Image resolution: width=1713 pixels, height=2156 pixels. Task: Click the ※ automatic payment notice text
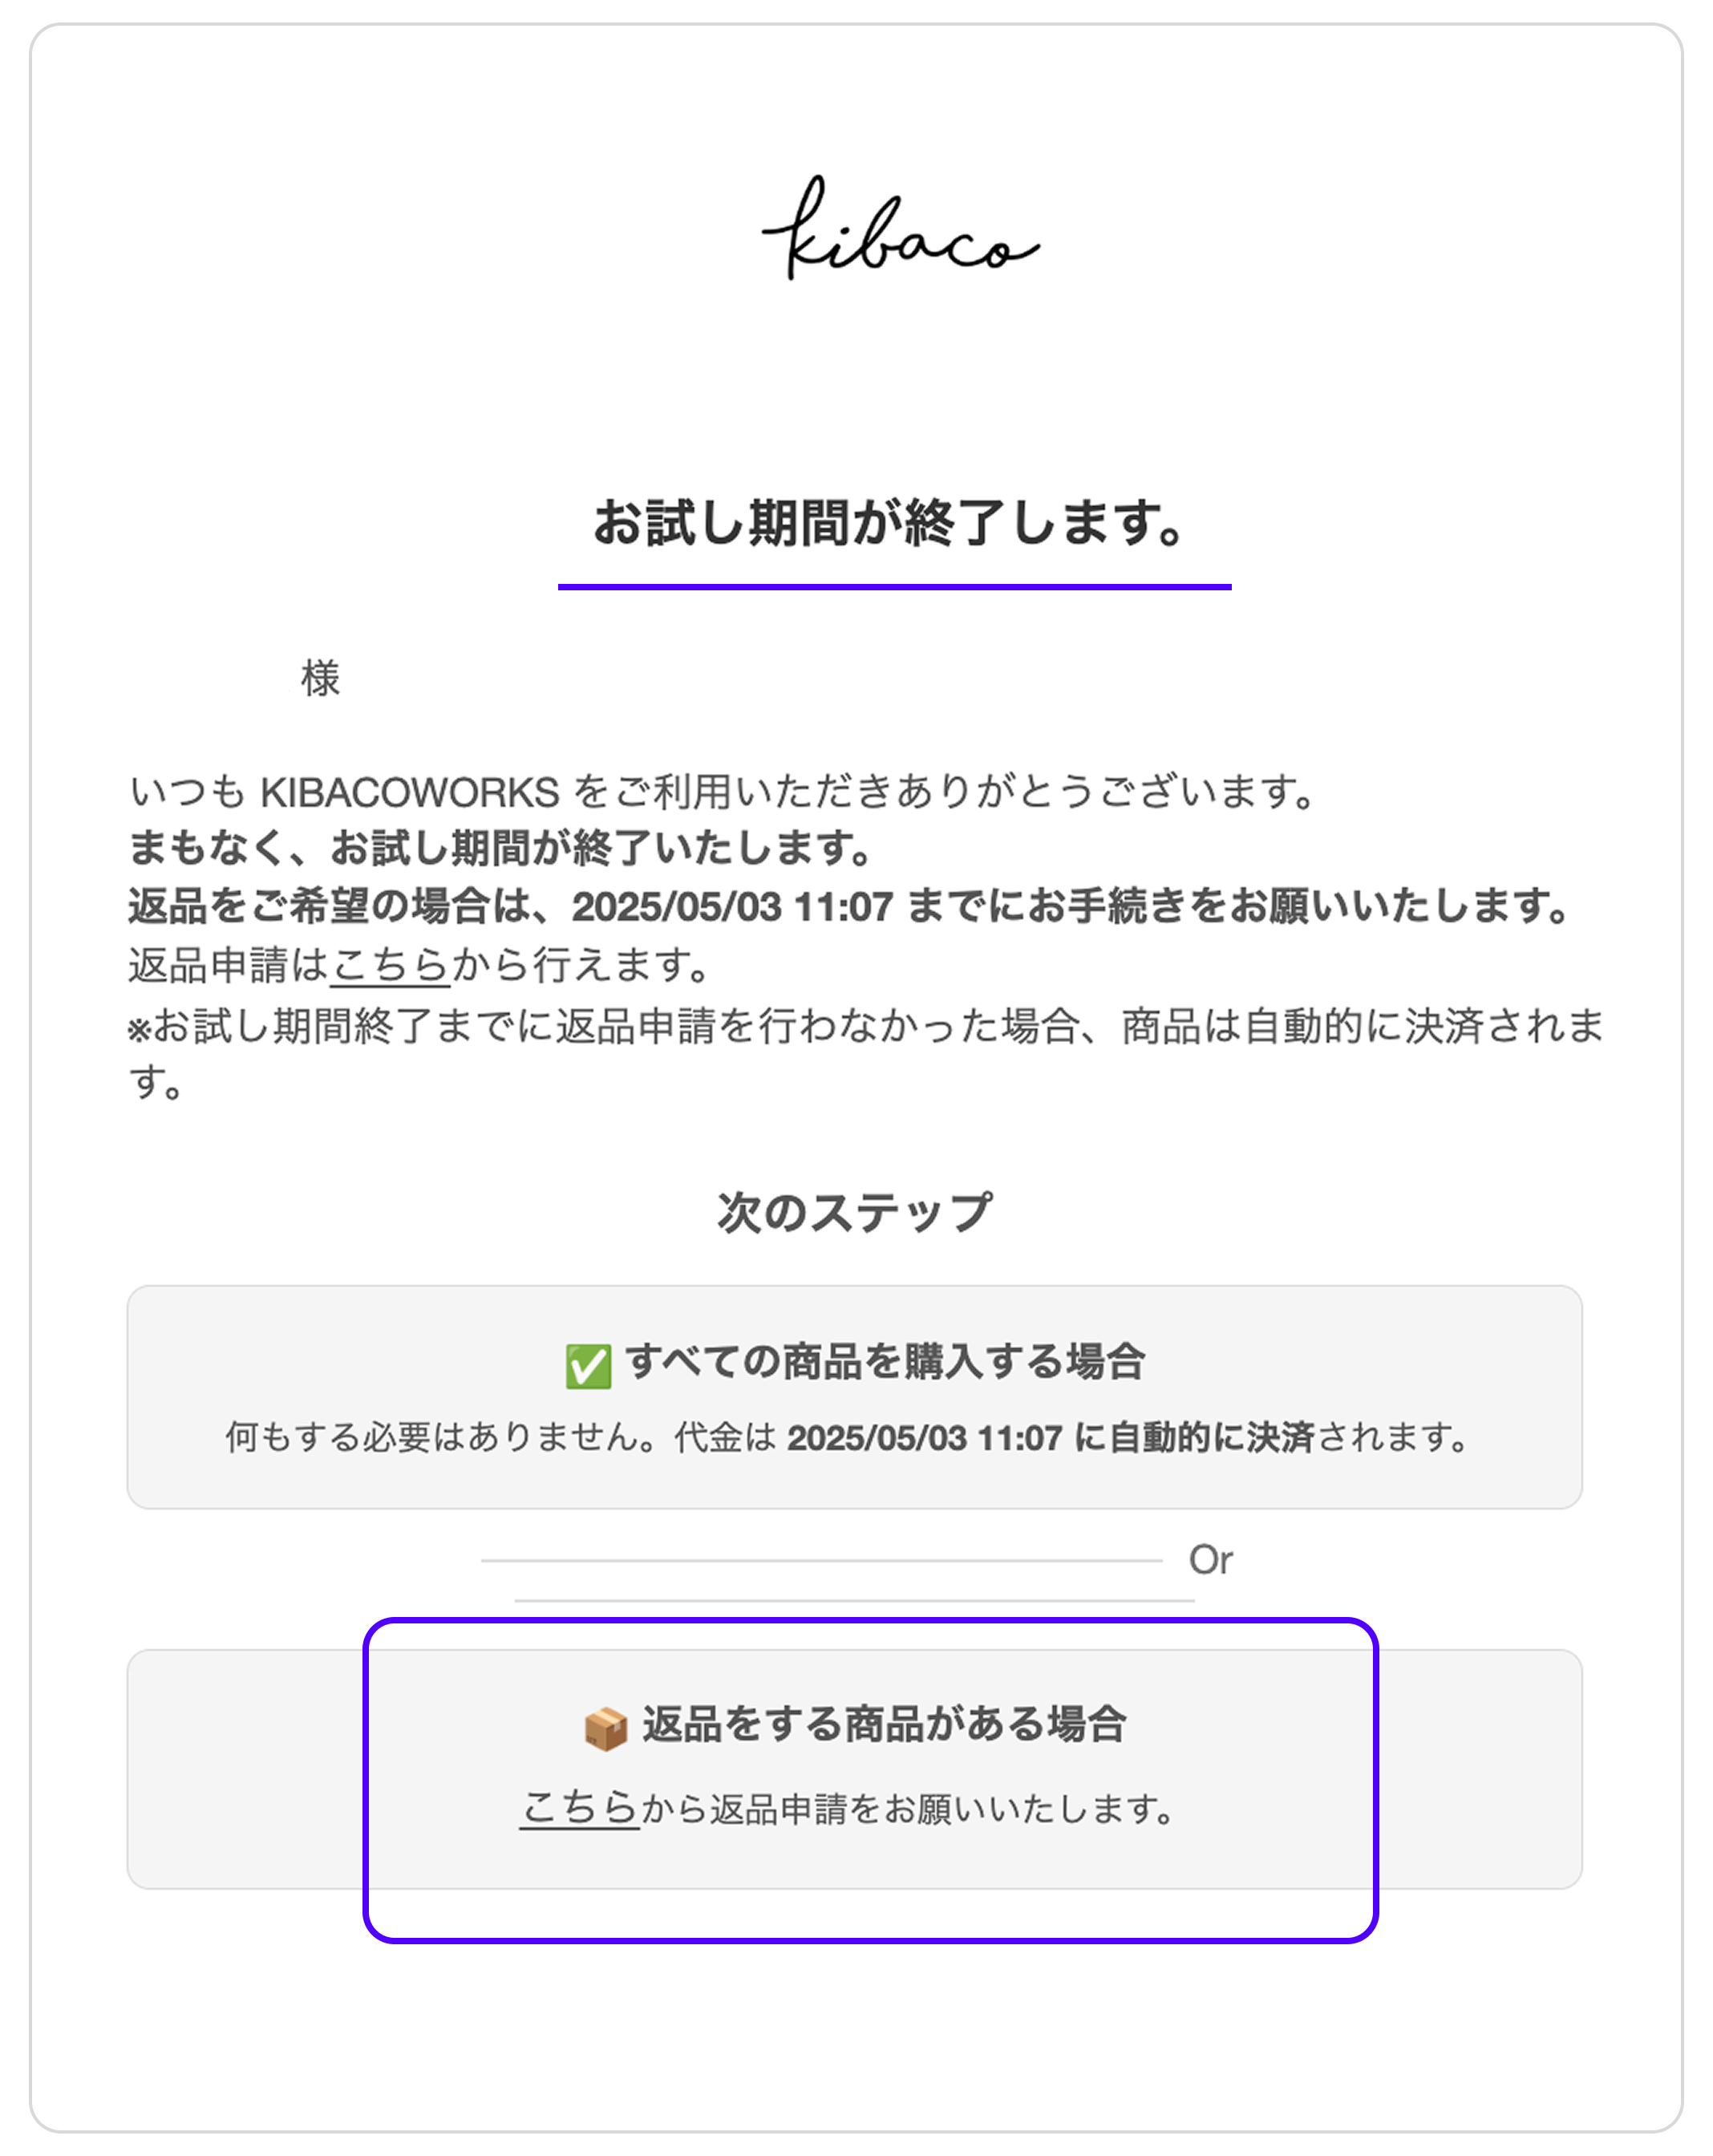click(866, 1053)
